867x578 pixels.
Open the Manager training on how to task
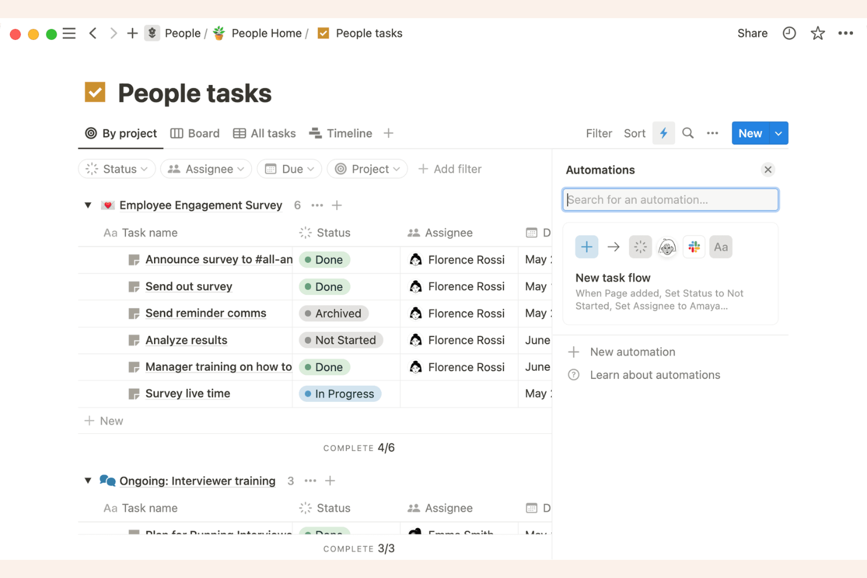point(219,367)
